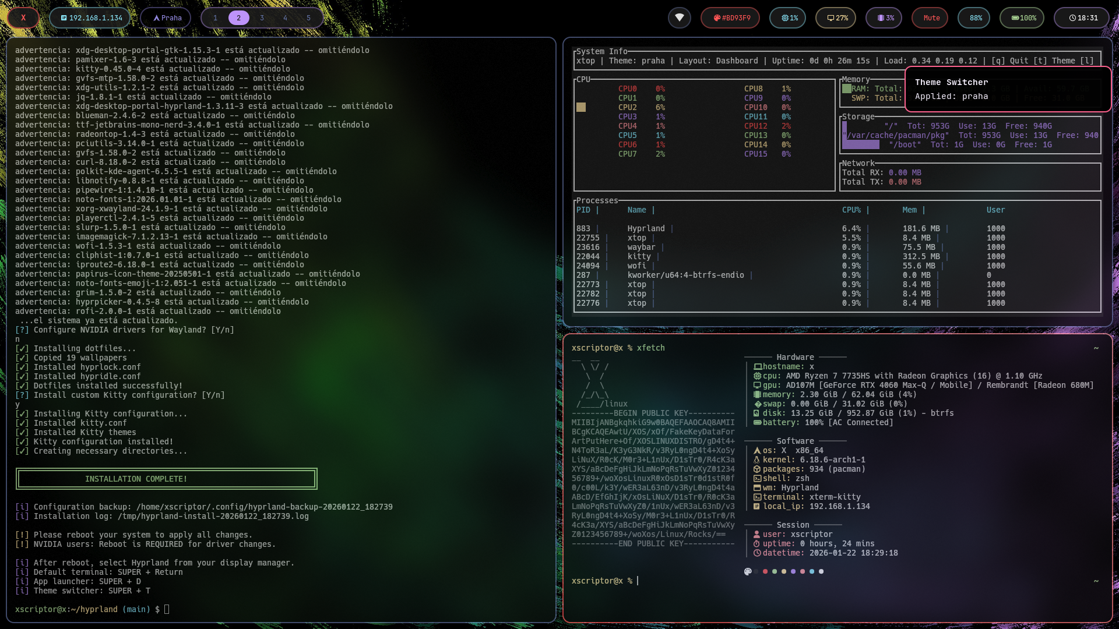Click the diamond-shaped icon in the top bar

point(680,17)
